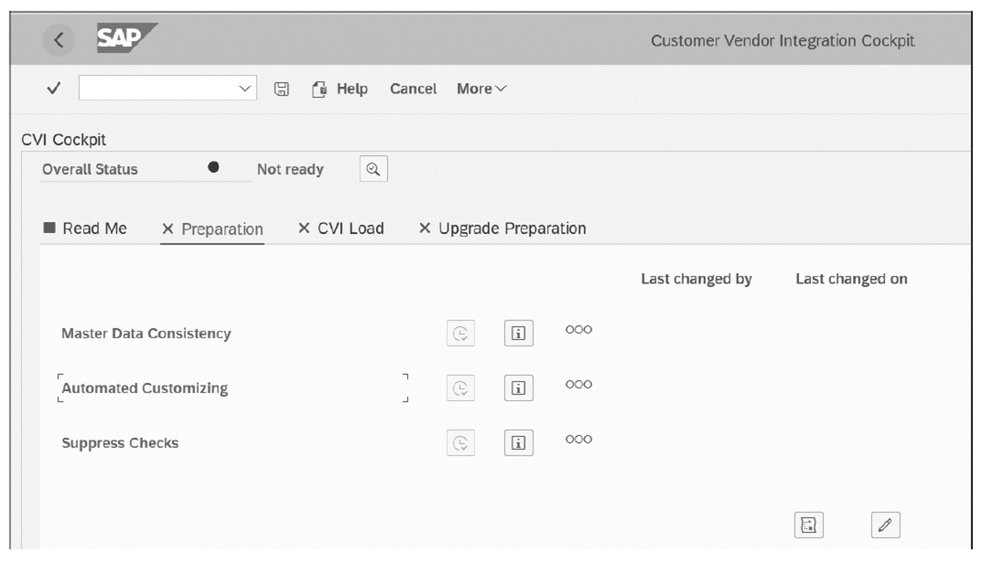Click the status lights for Automated Customizing

pos(578,385)
